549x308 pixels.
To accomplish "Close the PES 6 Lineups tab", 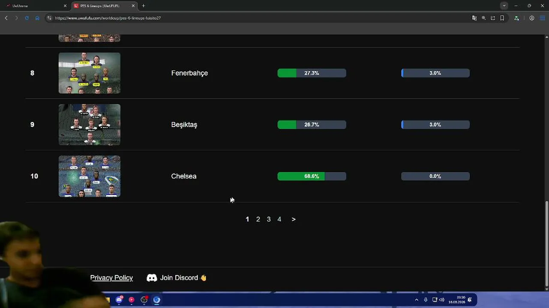I will (133, 6).
